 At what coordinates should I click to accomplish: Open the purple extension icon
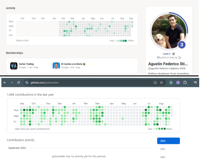click(x=178, y=83)
